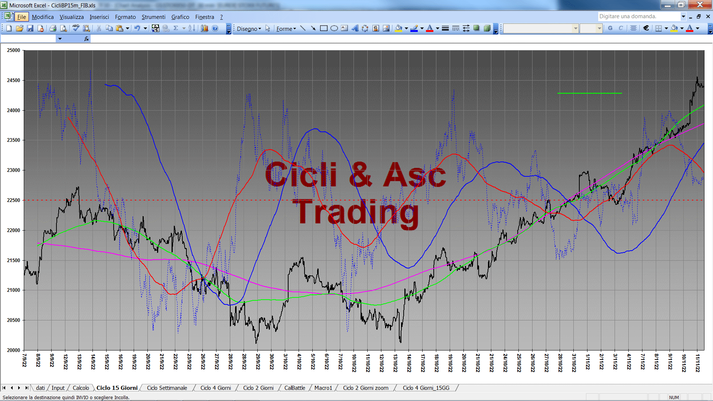Click the 3-D Style green cube icon
Screen dimensions: 713x401
coord(487,28)
